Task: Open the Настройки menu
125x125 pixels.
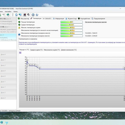Action: 8,11
